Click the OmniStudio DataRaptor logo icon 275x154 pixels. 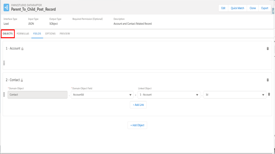[6, 7]
